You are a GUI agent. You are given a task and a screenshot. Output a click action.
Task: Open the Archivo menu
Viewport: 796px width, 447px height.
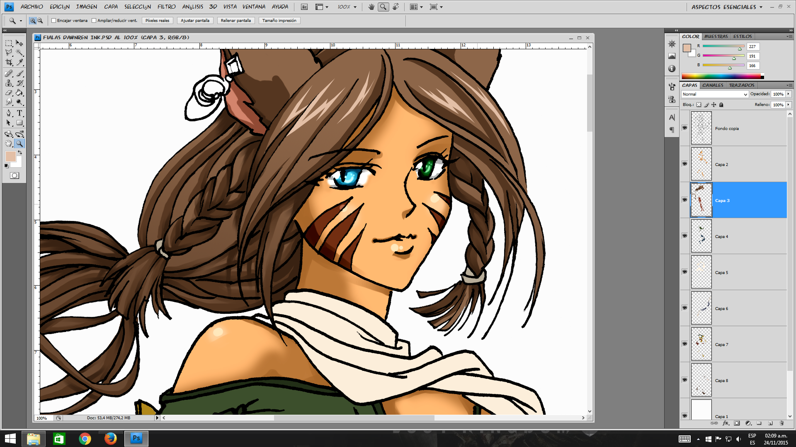[x=32, y=7]
